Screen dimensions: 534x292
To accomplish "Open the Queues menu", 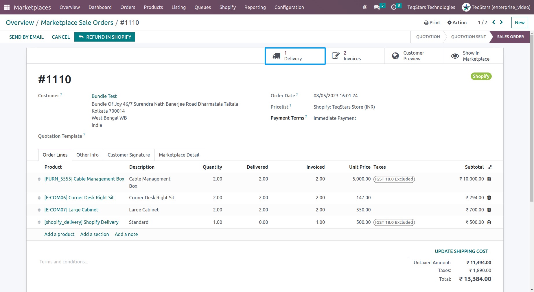I will pos(202,7).
